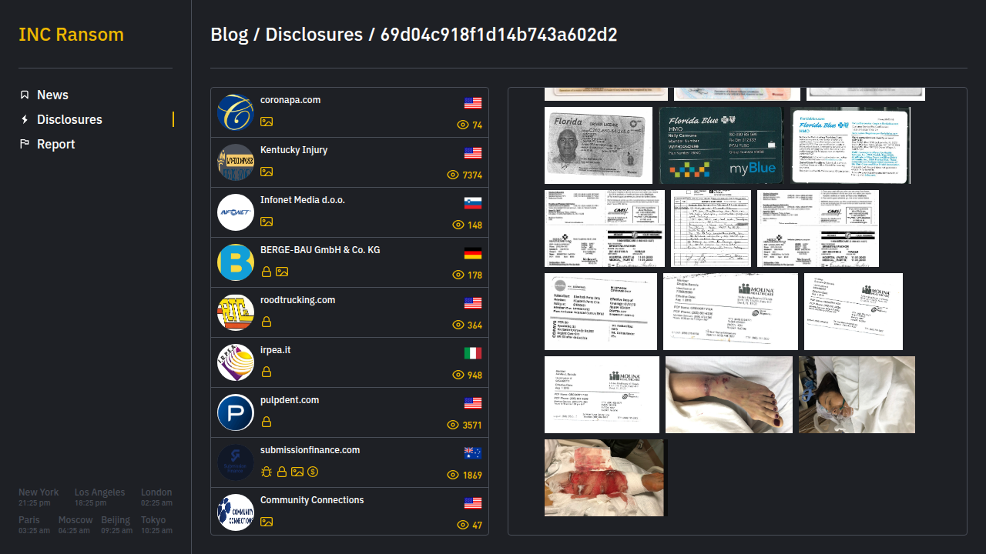Open the News menu item

pyautogui.click(x=52, y=95)
